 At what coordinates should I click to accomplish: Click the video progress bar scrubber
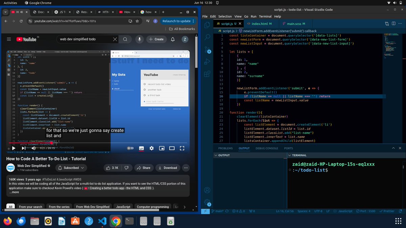[x=52, y=143]
